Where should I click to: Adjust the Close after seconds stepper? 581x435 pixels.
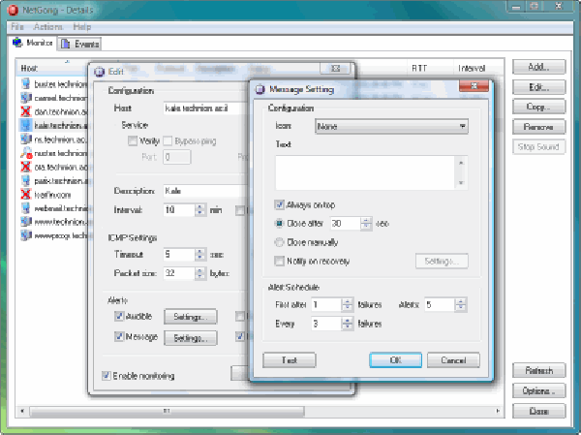pos(366,223)
